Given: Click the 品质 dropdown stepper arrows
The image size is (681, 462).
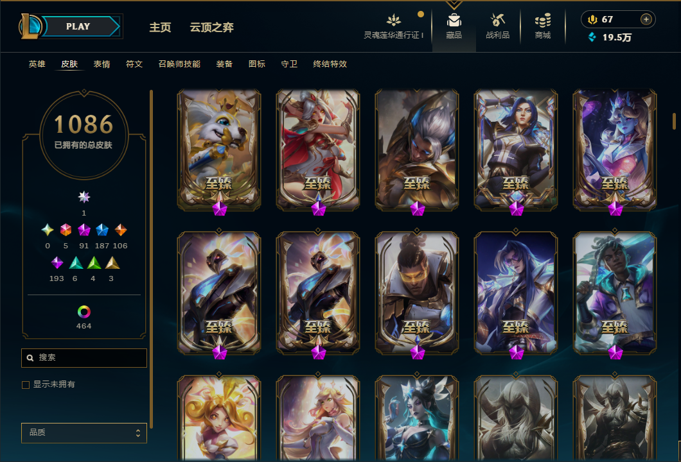Looking at the screenshot, I should (137, 433).
